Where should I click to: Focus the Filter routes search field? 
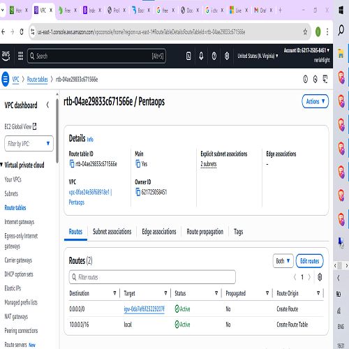click(152, 277)
